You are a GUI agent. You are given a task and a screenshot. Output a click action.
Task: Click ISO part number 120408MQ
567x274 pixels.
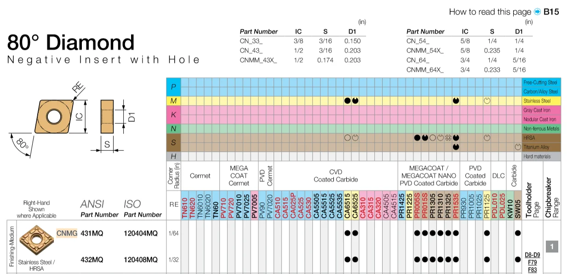[141, 260]
